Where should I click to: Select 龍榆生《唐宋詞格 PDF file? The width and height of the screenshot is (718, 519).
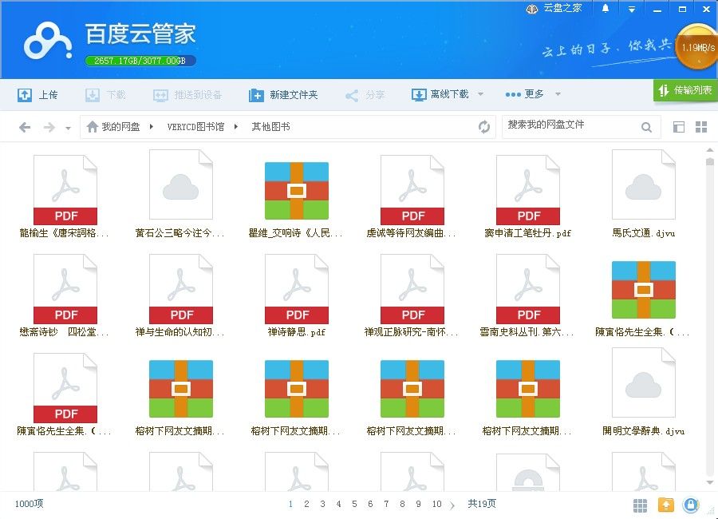65,197
